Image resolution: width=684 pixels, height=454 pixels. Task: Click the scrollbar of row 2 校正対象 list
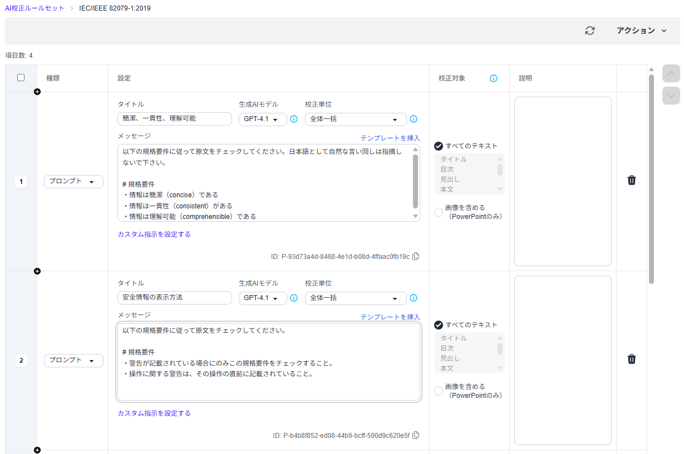[500, 349]
